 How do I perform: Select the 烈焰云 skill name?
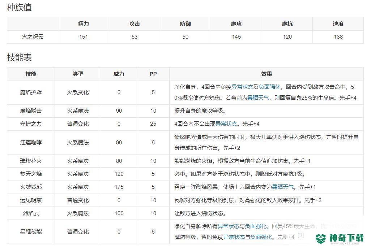tap(31, 213)
